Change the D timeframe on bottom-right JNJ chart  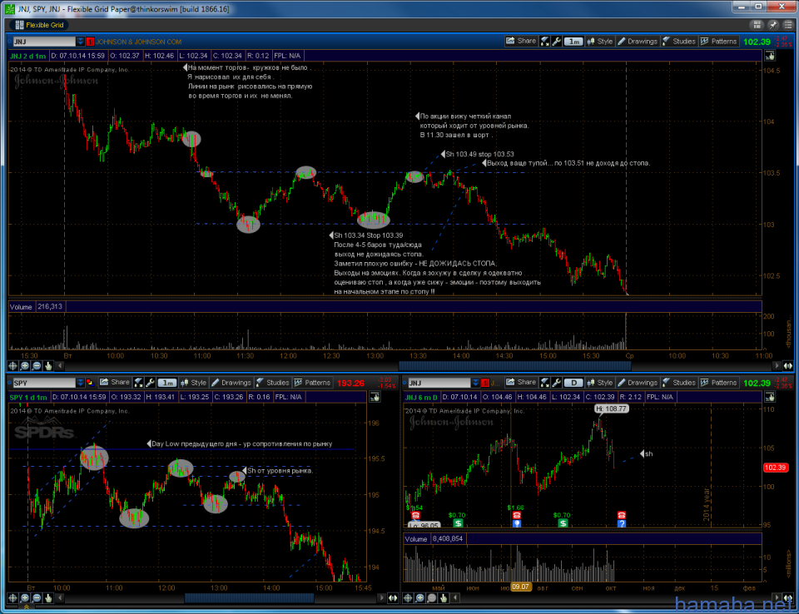click(573, 383)
